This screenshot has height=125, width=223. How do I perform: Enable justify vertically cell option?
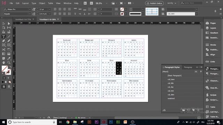[x=90, y=9]
